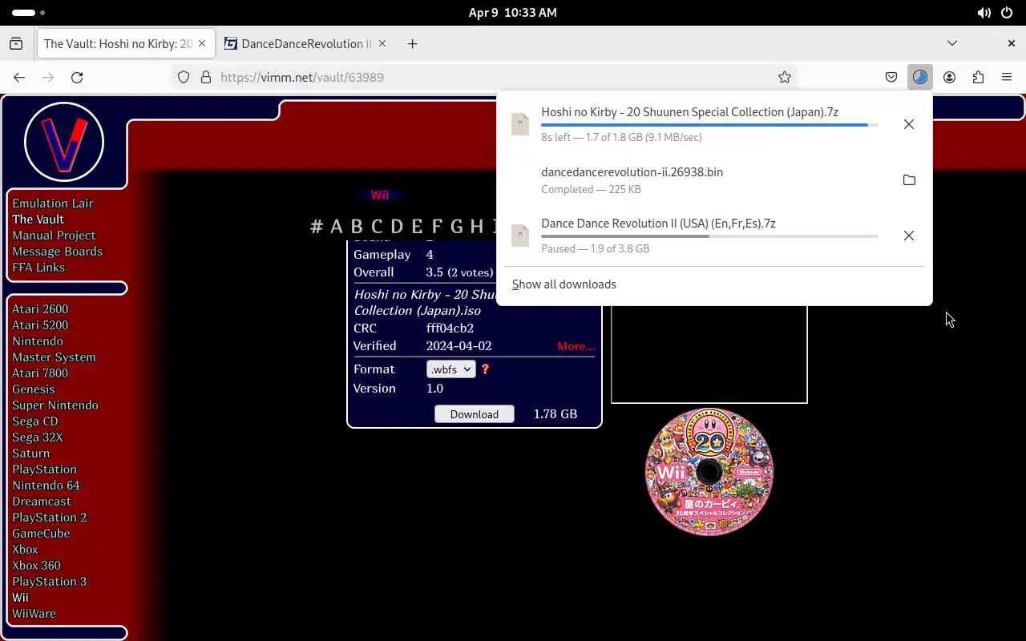
Task: Browse the Atari 7800 section
Action: 40,373
